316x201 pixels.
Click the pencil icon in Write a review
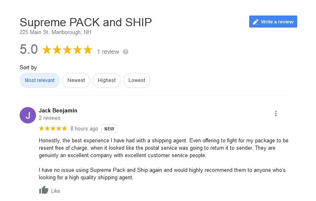coord(256,22)
